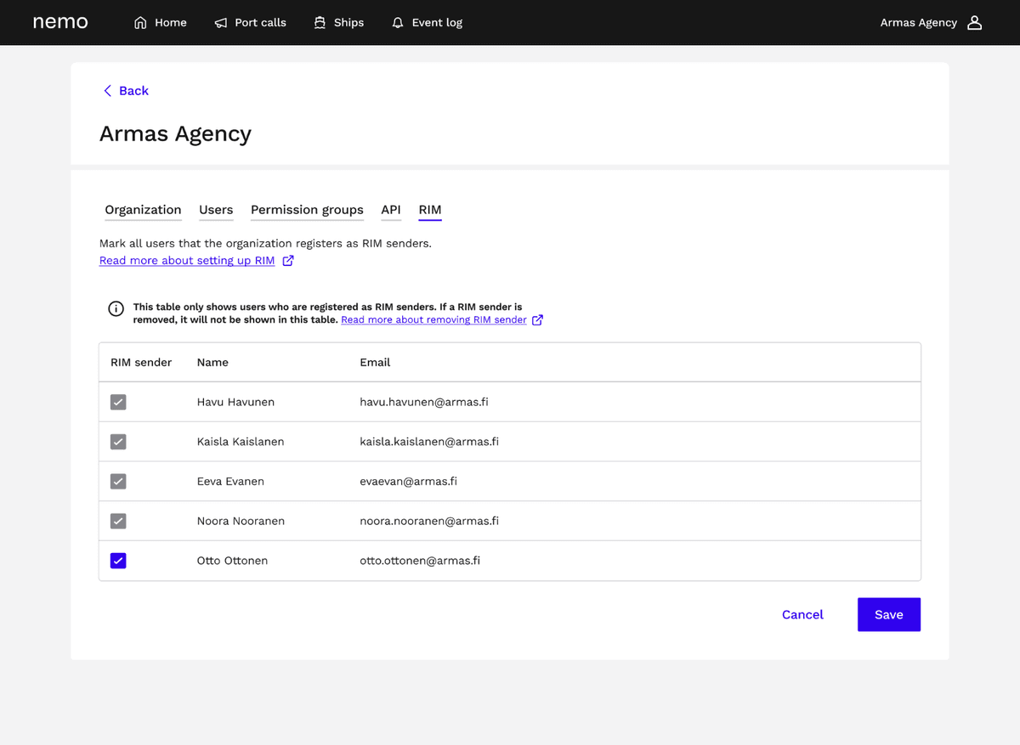Toggle Noora Nooranen's RIM sender checkbox

pyautogui.click(x=118, y=521)
